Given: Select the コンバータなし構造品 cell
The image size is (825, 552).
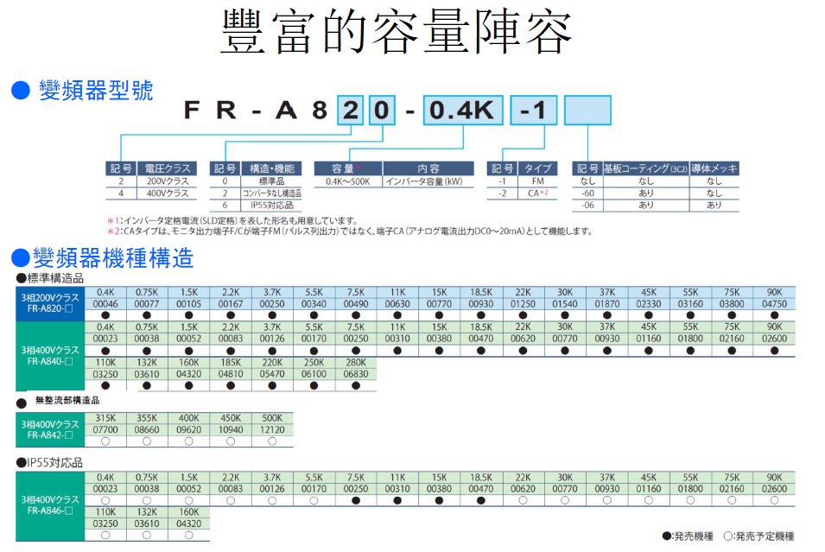Looking at the screenshot, I should click(x=271, y=194).
